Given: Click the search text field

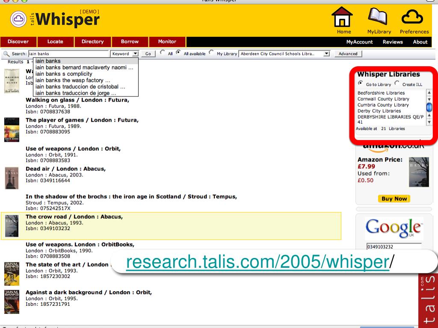Looking at the screenshot, I should 68,53.
